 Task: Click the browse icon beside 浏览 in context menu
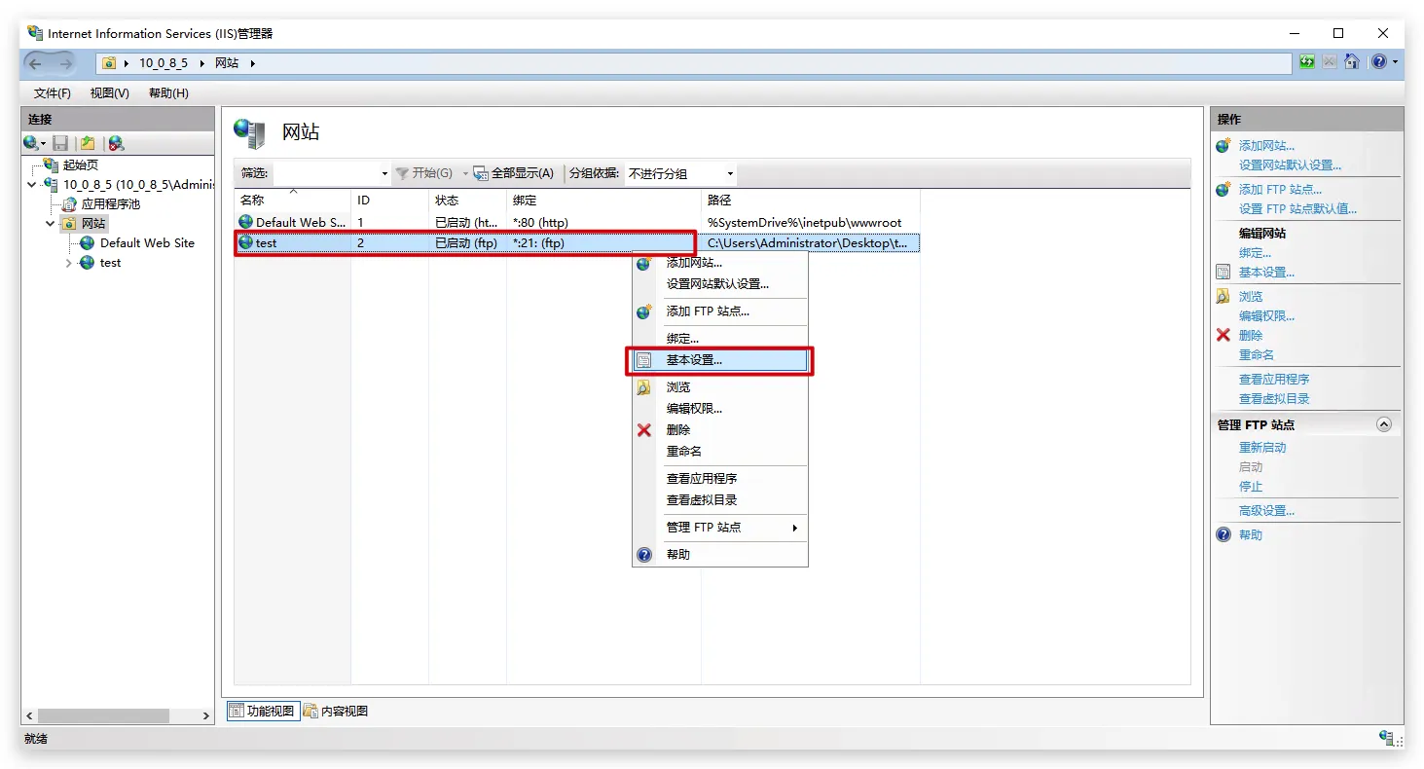coord(643,387)
